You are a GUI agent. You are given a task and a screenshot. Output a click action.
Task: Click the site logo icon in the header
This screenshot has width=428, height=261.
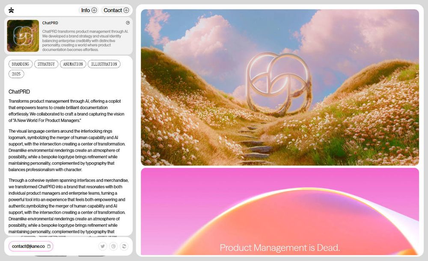[11, 10]
